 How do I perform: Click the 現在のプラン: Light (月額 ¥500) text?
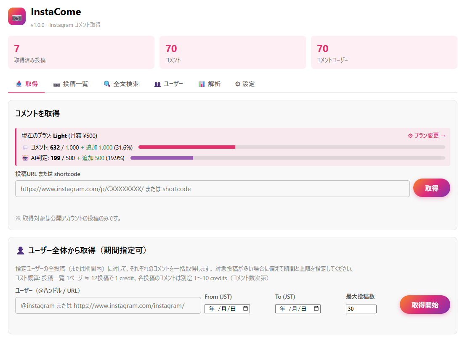(x=59, y=136)
